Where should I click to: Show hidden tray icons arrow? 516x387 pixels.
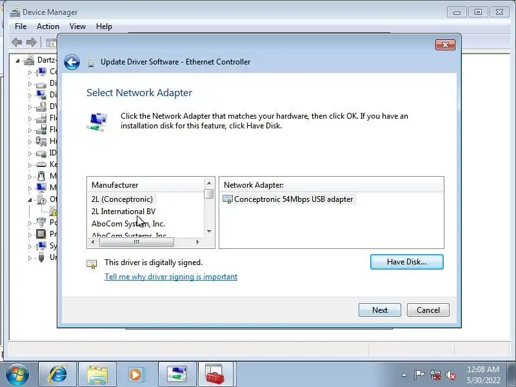coord(404,375)
